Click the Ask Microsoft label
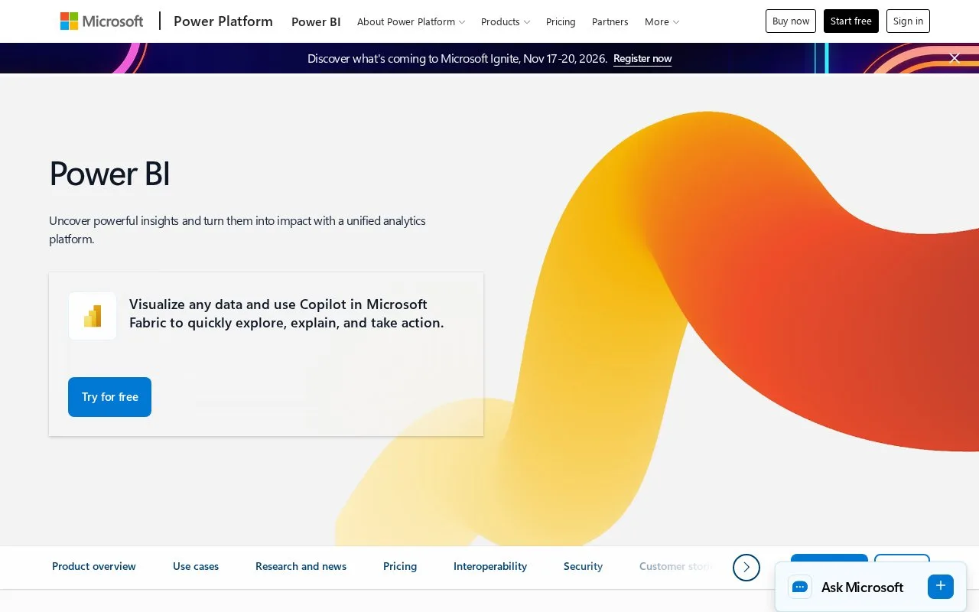This screenshot has width=979, height=612. click(862, 587)
